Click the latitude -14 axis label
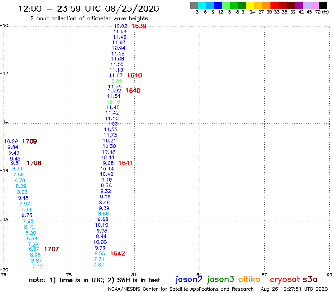The image size is (333, 293). point(4,122)
